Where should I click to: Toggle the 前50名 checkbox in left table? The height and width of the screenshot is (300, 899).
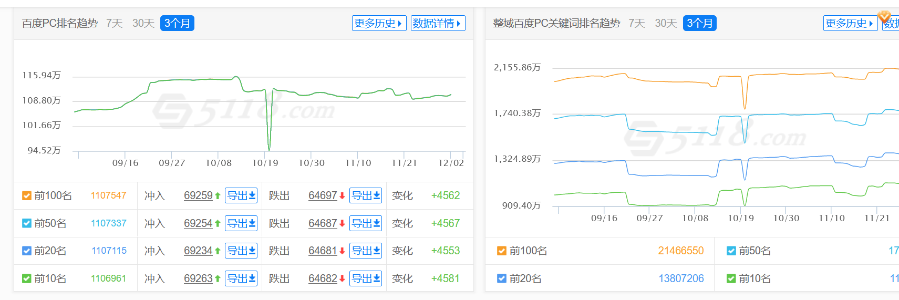click(27, 223)
